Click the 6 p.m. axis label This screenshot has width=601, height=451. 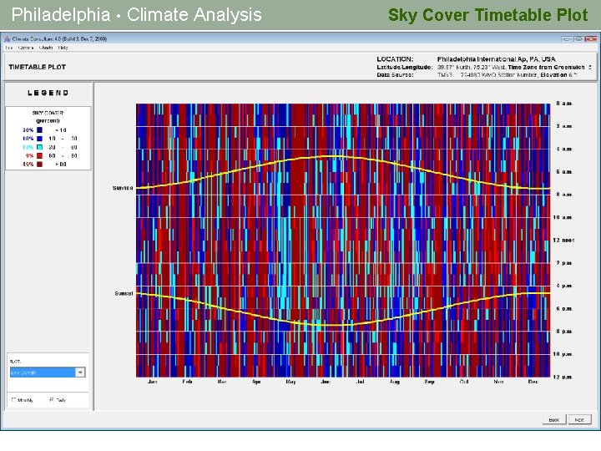(x=564, y=308)
